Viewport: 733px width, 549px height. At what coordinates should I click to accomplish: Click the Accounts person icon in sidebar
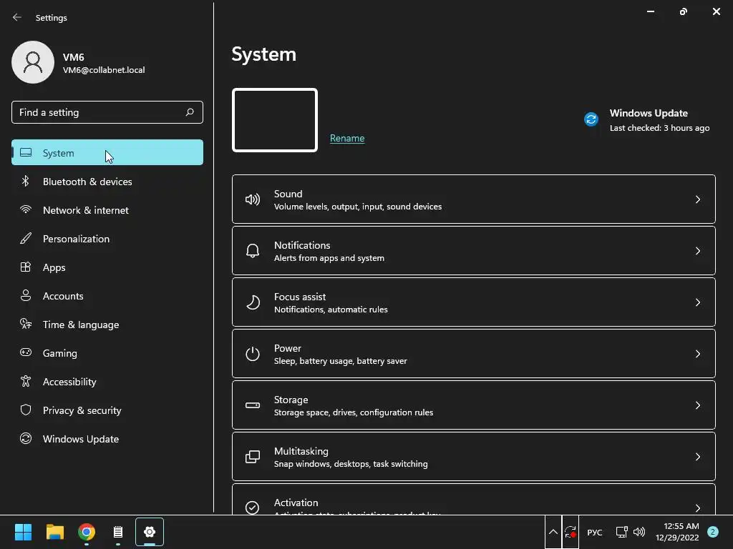(26, 295)
